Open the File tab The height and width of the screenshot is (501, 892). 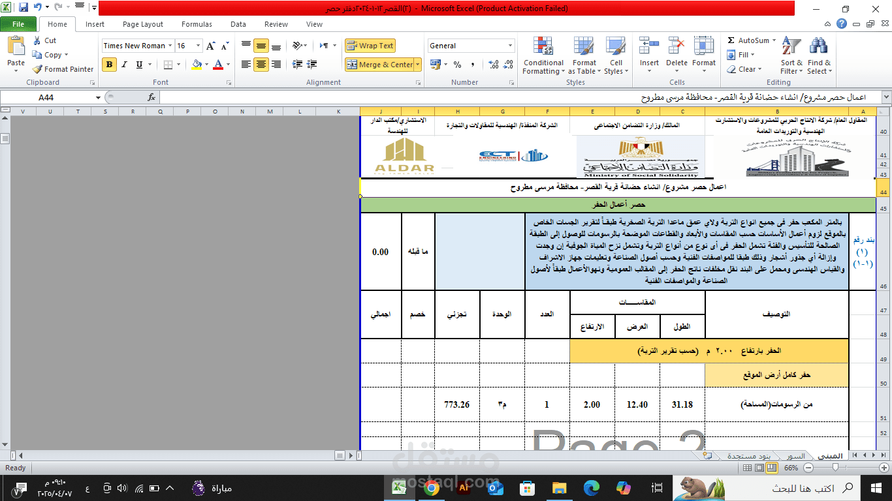click(18, 24)
